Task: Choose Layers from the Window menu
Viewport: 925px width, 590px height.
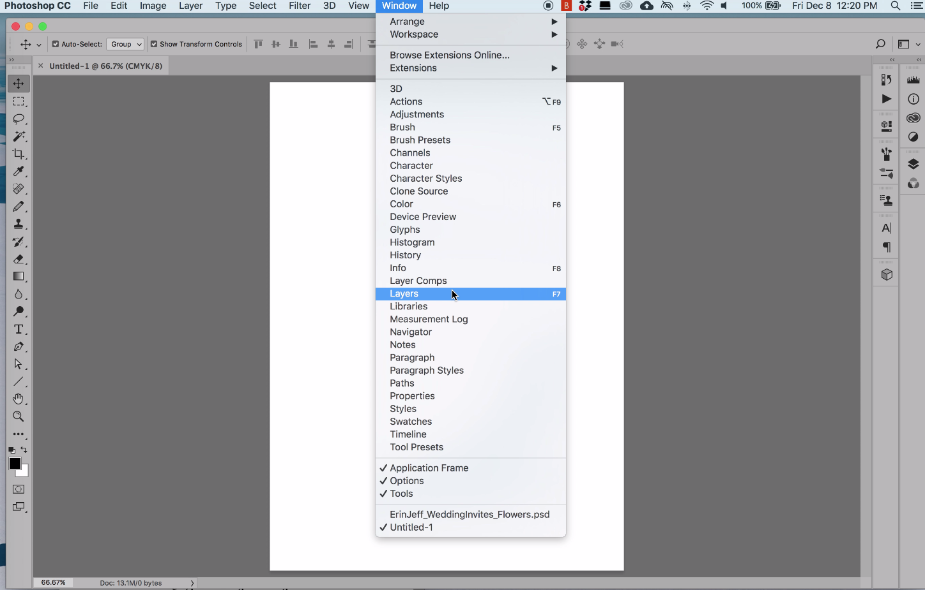Action: [471, 294]
